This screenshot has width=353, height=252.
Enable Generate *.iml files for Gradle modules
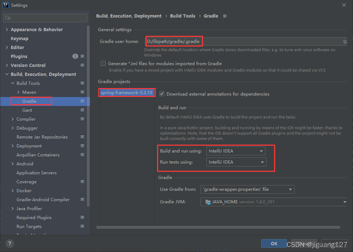103,63
